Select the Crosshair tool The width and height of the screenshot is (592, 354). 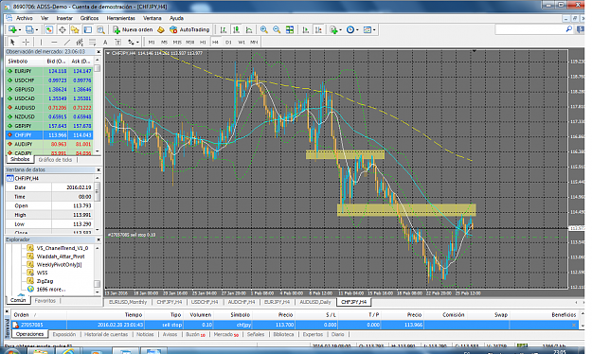coord(26,42)
